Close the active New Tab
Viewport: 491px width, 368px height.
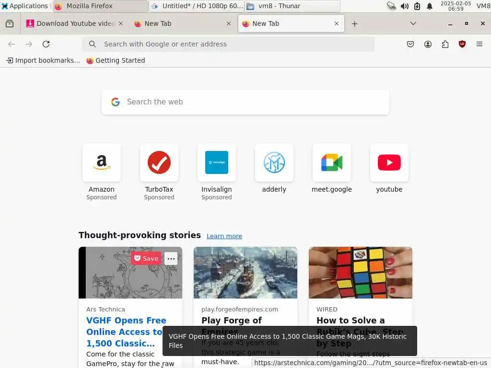337,23
